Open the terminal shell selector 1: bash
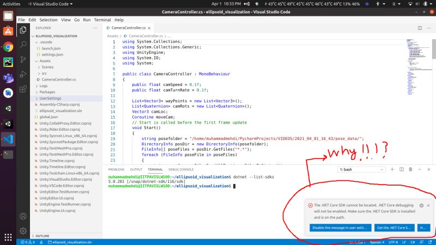 361,169
